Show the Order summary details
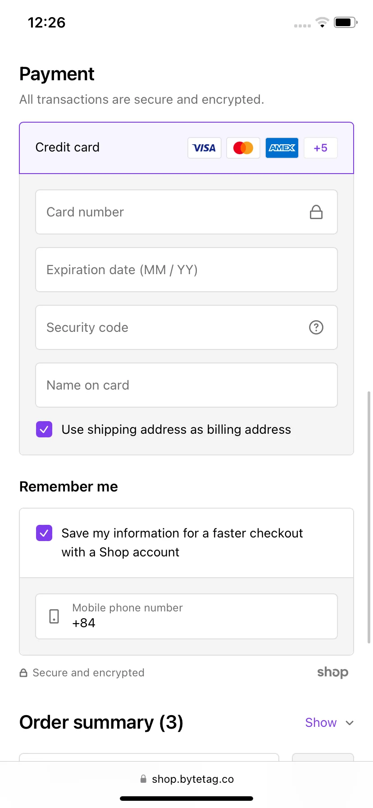This screenshot has width=373, height=808. coord(321,723)
